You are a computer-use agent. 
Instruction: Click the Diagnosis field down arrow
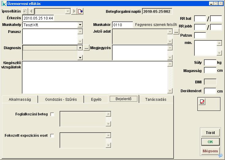pos(80,57)
